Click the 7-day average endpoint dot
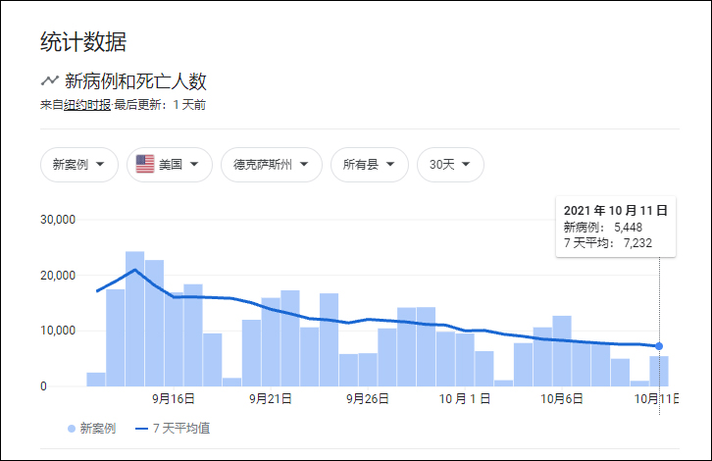Screen dimensions: 712x461 tap(659, 346)
